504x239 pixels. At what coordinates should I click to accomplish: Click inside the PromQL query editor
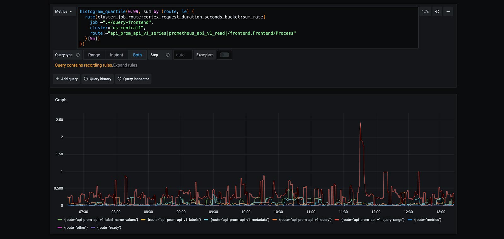click(x=247, y=28)
